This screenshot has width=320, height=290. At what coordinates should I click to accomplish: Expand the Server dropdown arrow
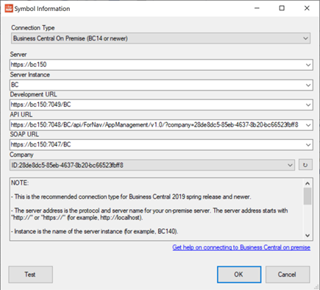click(308, 65)
